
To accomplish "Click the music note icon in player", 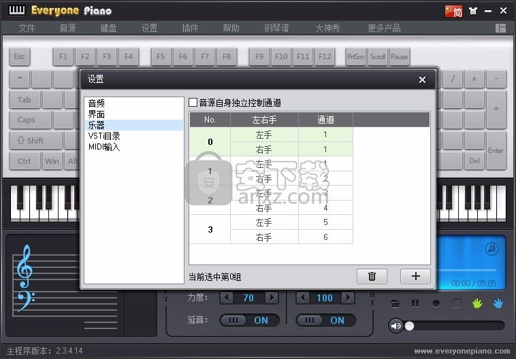I will click(x=491, y=249).
